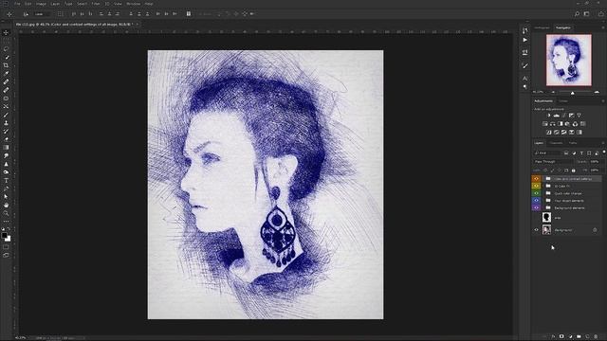
Task: Hide the yellow-tagged layer group
Action: pyautogui.click(x=536, y=186)
